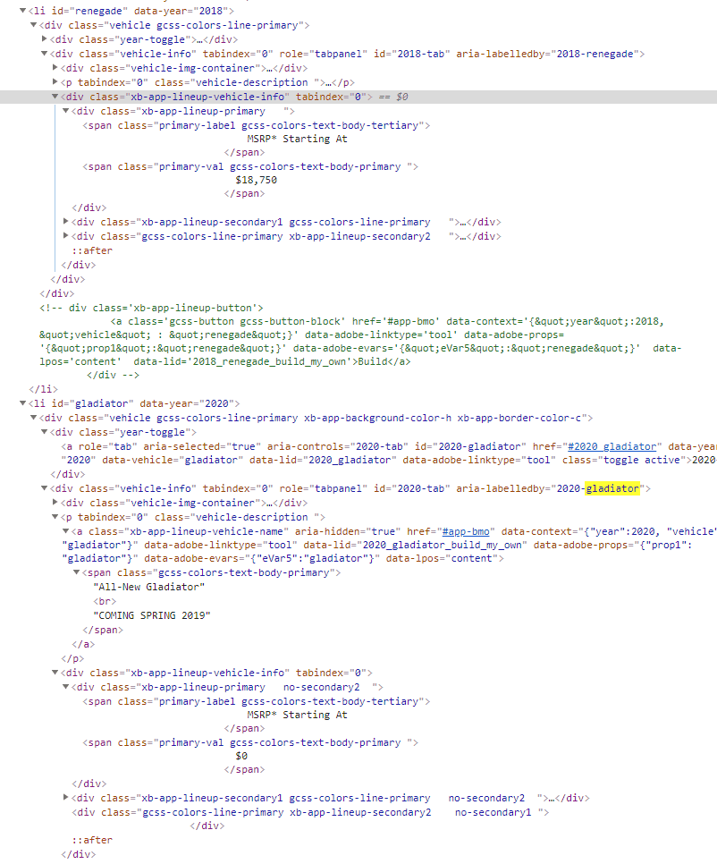Screen dimensions: 717x864
Task: Select the <br> element row
Action: [x=105, y=601]
